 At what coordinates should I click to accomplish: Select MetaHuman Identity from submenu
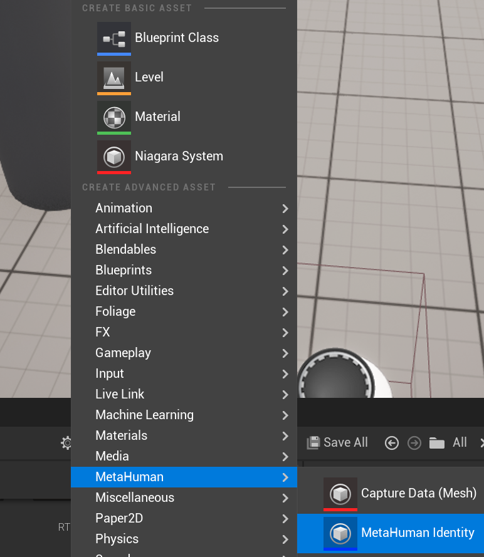coord(391,534)
